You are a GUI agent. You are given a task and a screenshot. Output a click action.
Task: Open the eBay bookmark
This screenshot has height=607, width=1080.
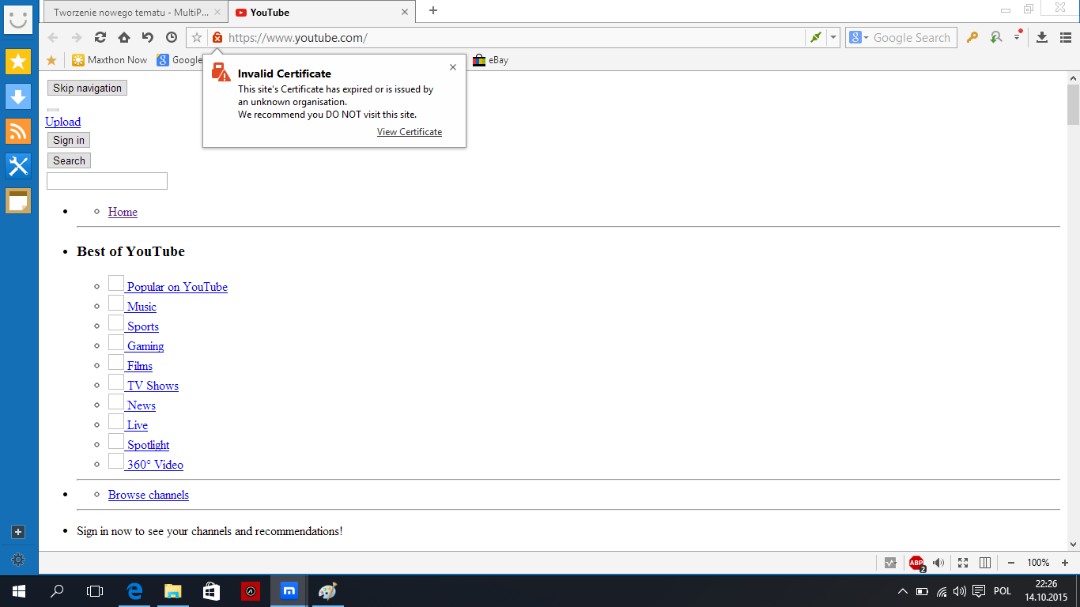point(490,60)
